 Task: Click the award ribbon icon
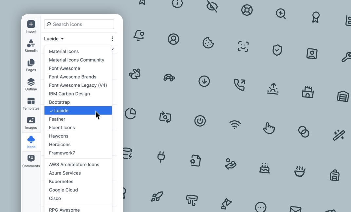316,17
